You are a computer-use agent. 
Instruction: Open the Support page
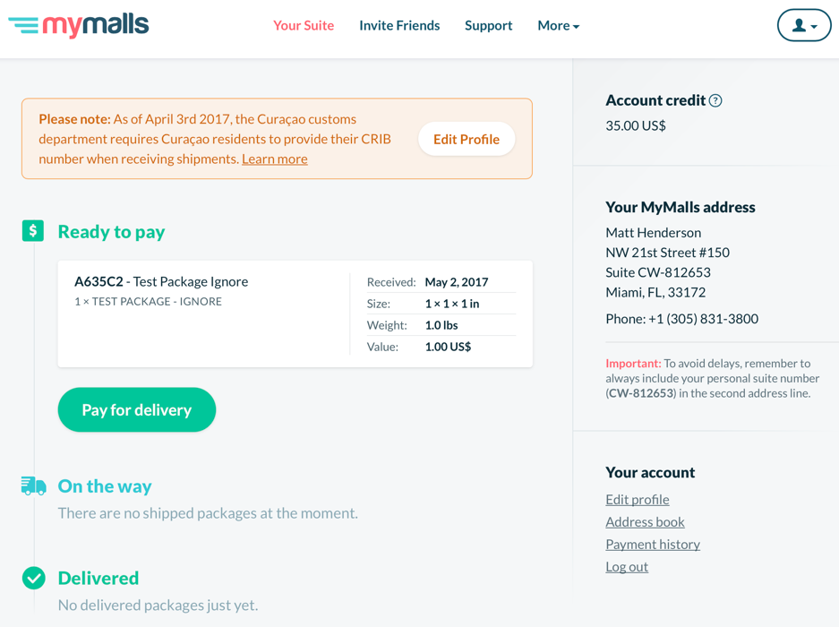click(489, 25)
